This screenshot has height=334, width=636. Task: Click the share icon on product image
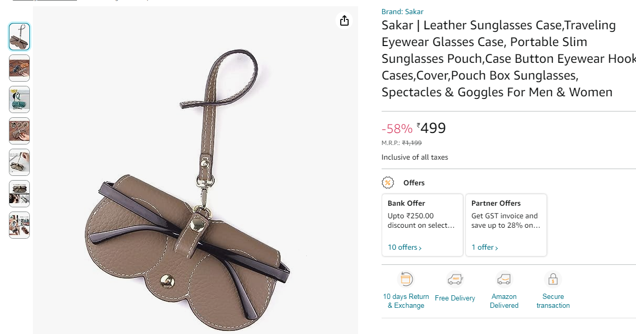click(x=344, y=20)
